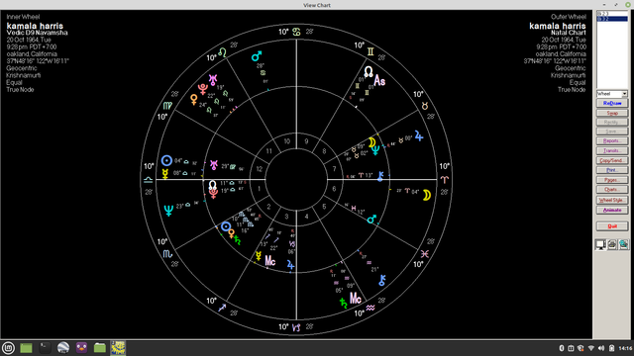
Task: Click the yellow outer wheel Moon glyph
Action: [427, 196]
